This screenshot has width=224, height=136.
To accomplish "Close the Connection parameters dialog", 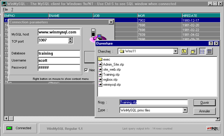I will (111, 22).
